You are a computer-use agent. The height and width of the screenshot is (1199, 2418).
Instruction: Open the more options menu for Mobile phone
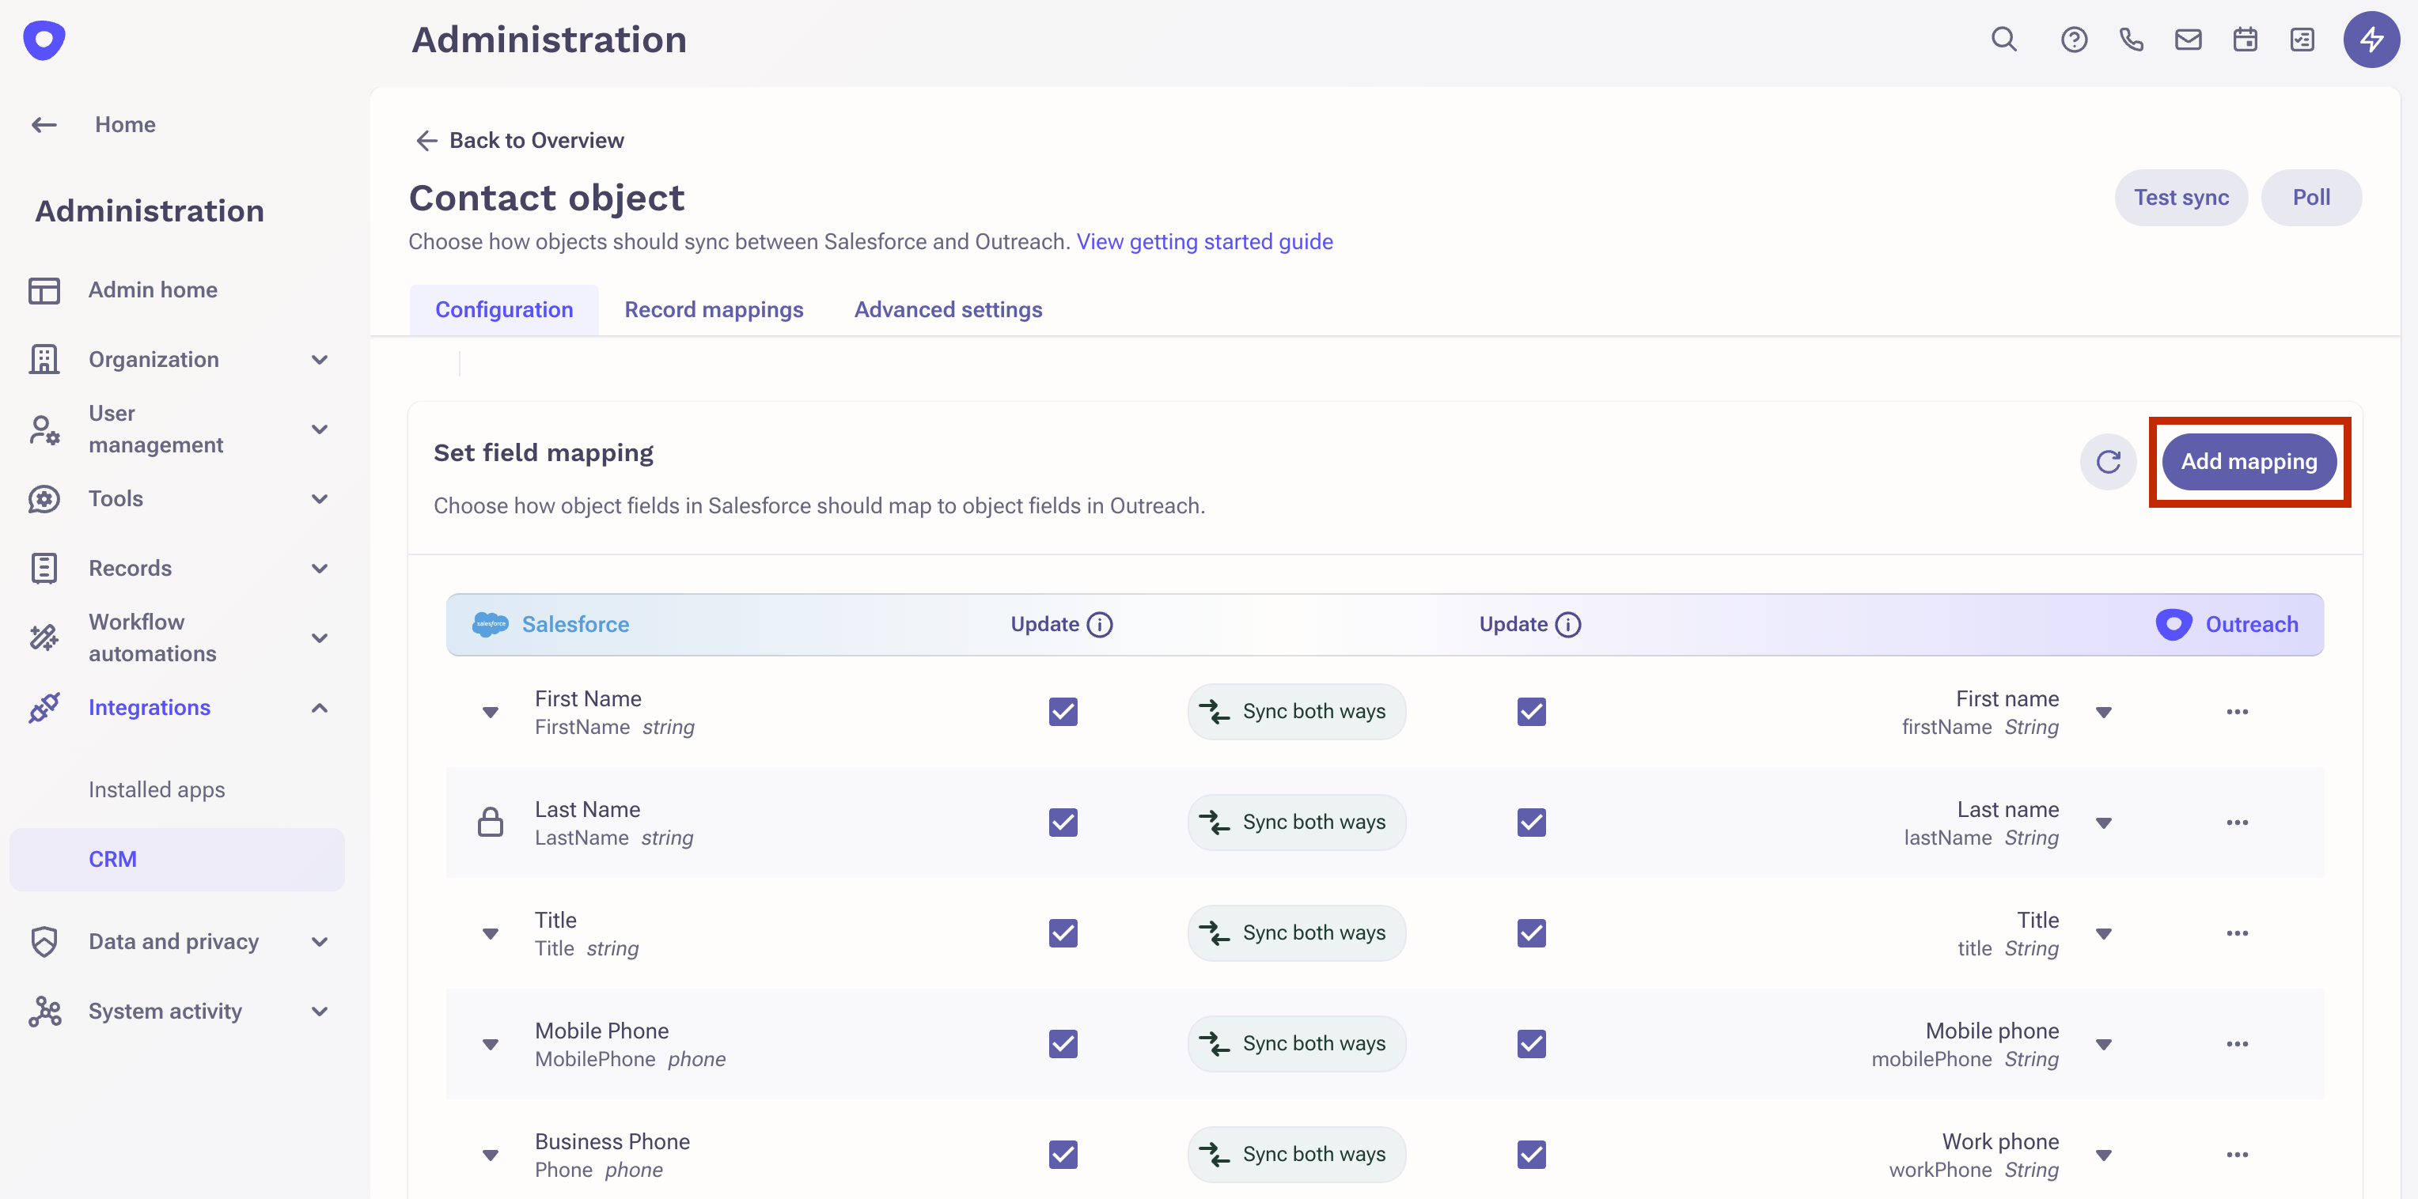tap(2237, 1044)
